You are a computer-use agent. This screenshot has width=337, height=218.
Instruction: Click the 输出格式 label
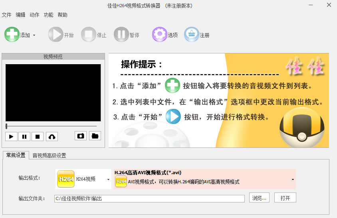pos(29,178)
